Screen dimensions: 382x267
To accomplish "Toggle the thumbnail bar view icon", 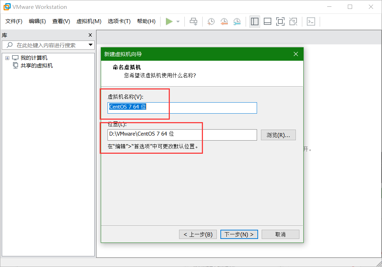I will [x=267, y=22].
